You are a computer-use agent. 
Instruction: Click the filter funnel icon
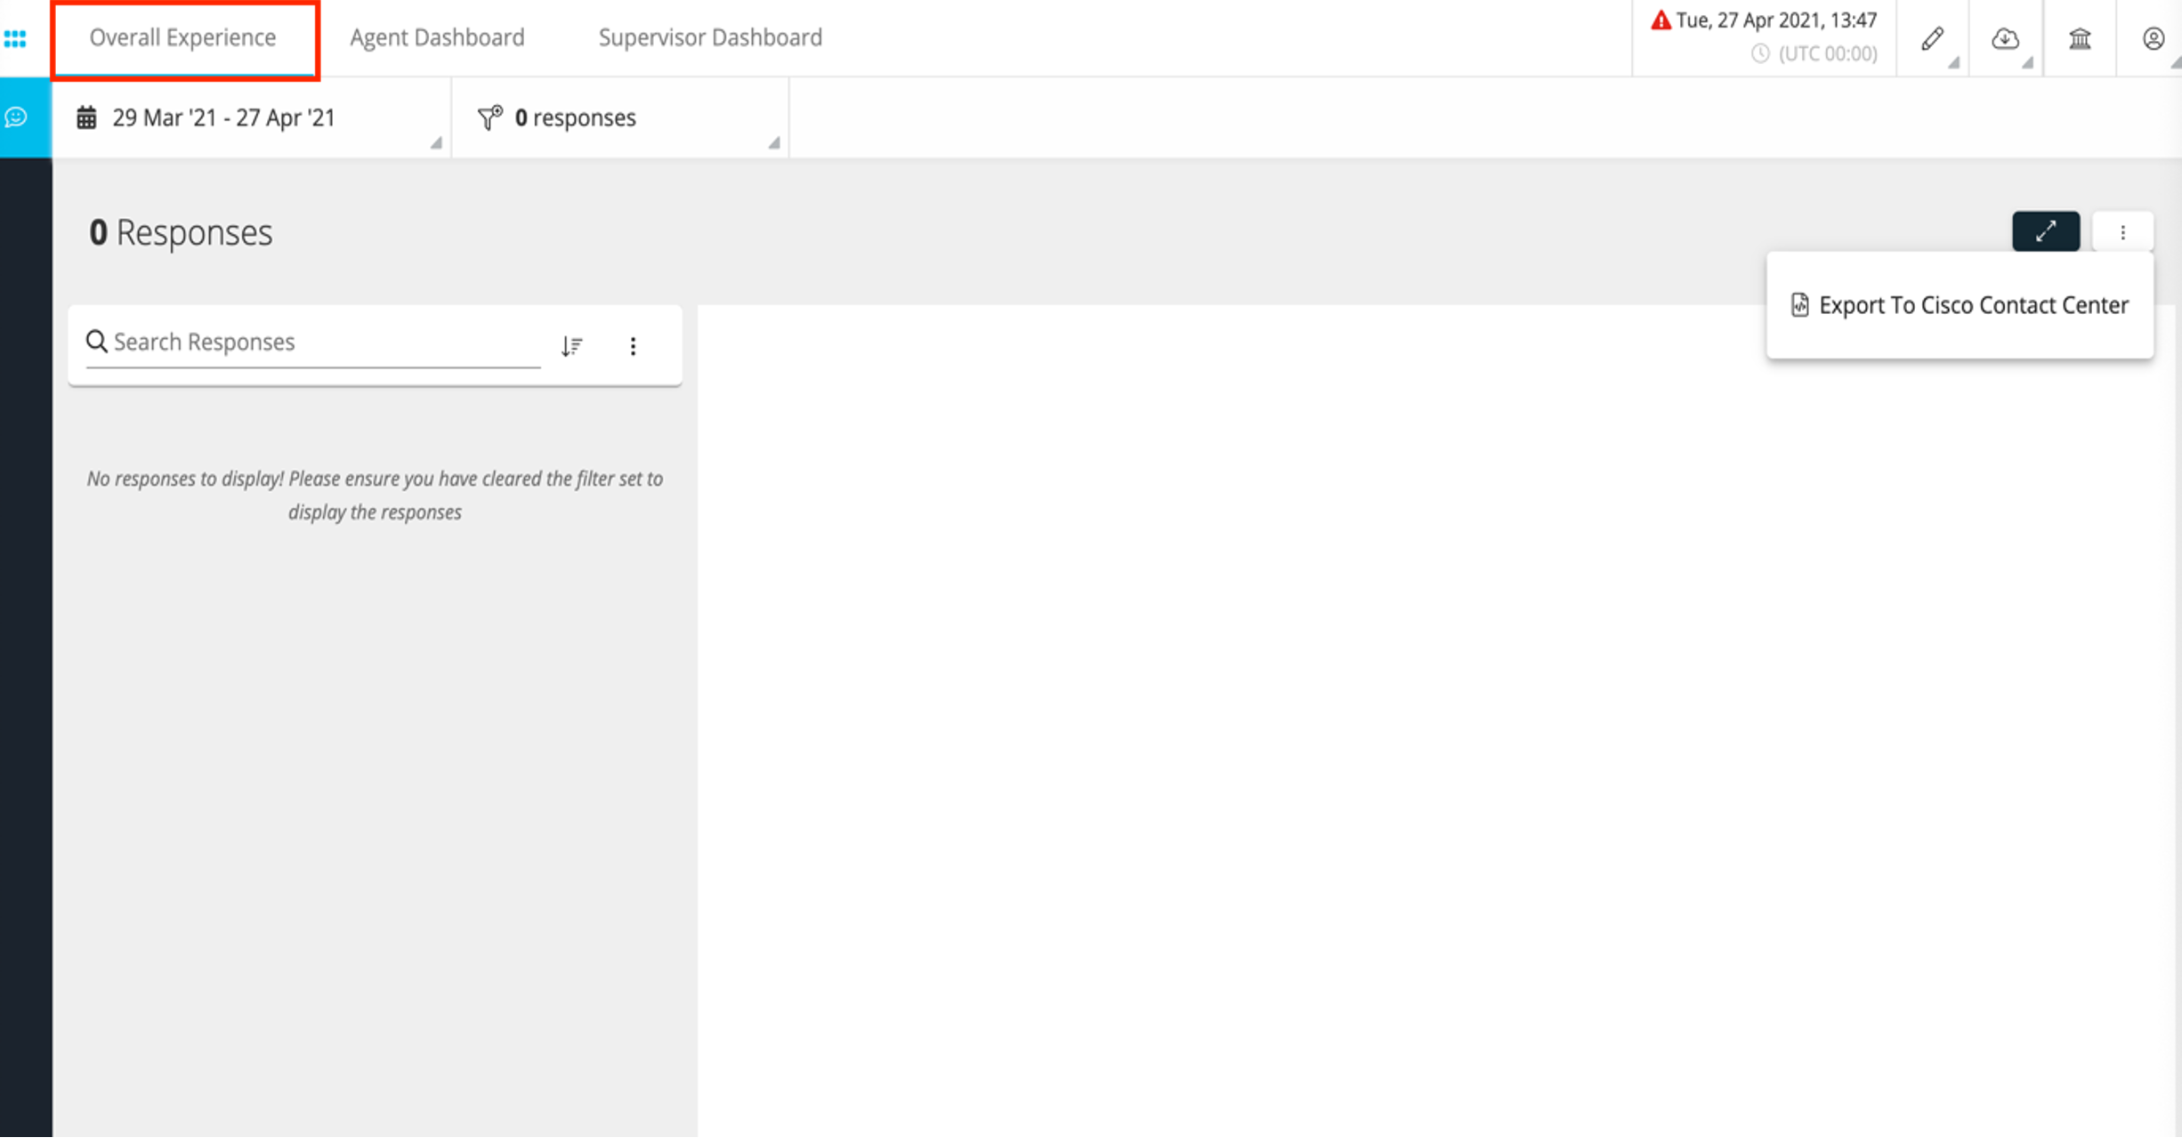(490, 117)
